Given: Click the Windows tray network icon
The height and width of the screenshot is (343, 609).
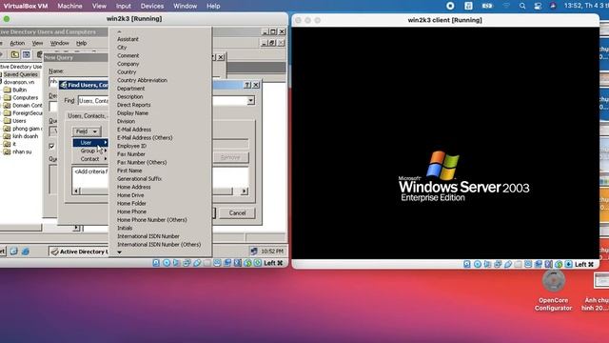Looking at the screenshot, I should (x=254, y=252).
